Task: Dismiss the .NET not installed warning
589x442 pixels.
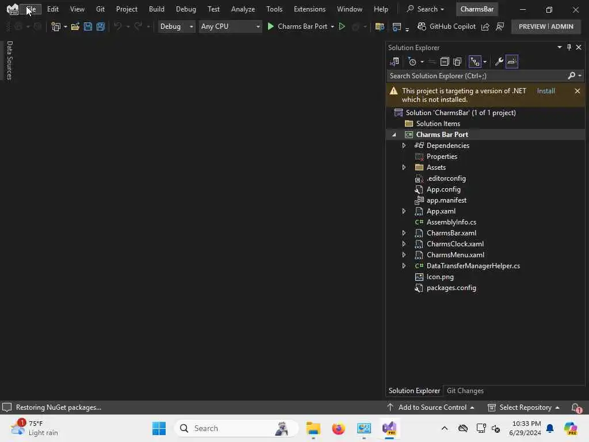Action: (577, 91)
